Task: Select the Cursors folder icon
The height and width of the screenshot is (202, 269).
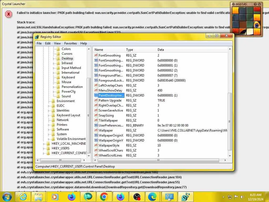Action: click(58, 54)
